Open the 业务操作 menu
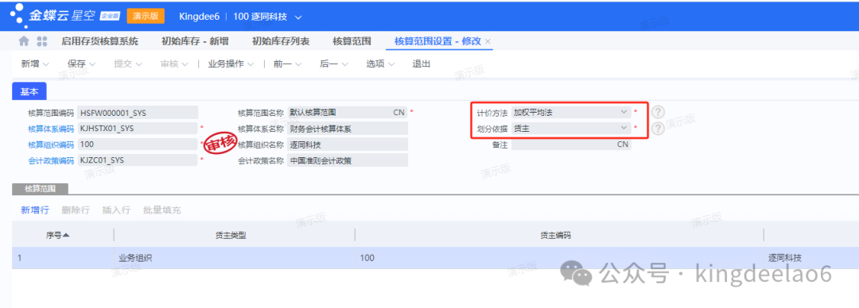The height and width of the screenshot is (308, 859). coord(231,64)
